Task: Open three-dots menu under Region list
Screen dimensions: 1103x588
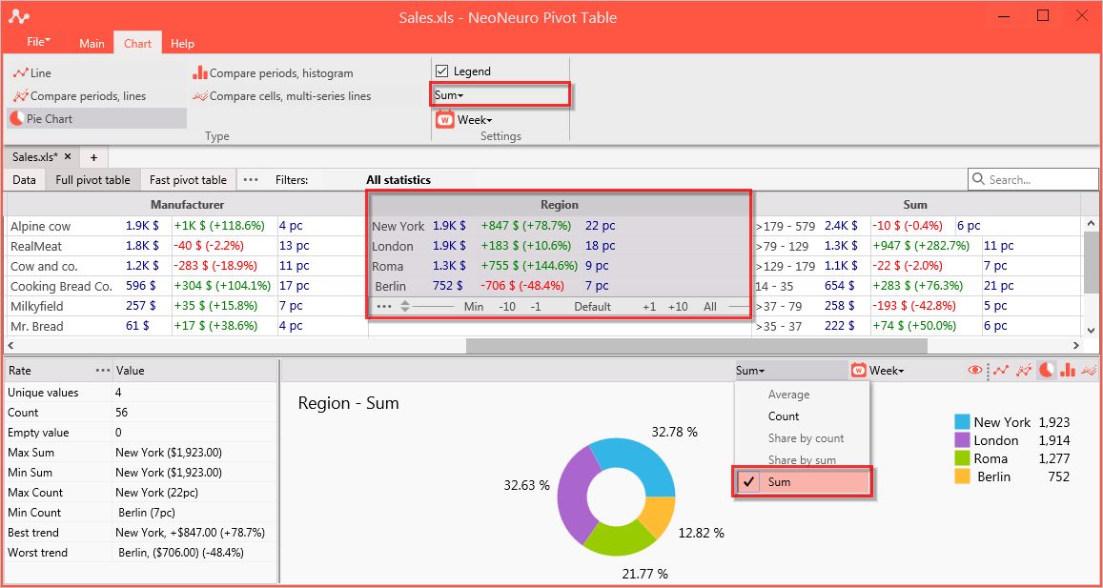Action: click(x=384, y=307)
